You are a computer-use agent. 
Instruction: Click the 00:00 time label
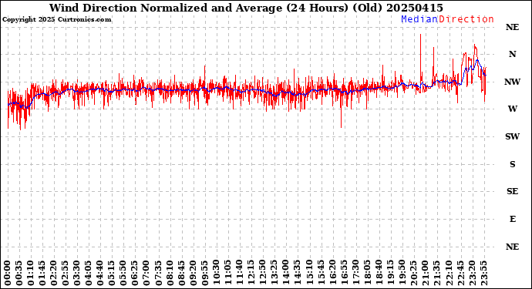8,273
